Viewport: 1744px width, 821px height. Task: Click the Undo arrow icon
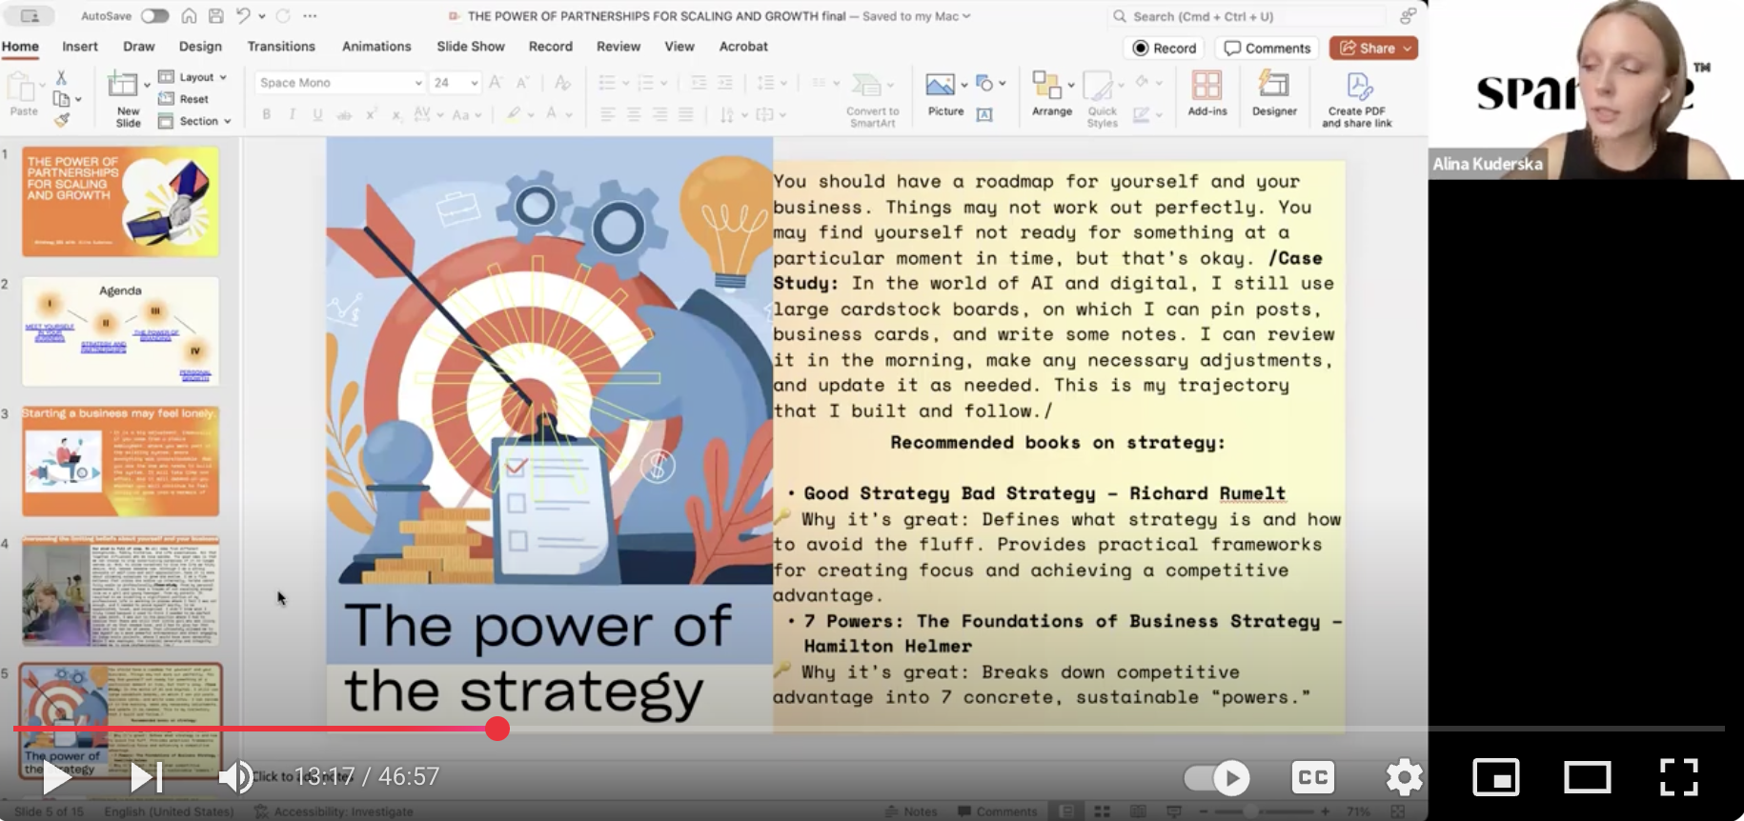coord(243,16)
